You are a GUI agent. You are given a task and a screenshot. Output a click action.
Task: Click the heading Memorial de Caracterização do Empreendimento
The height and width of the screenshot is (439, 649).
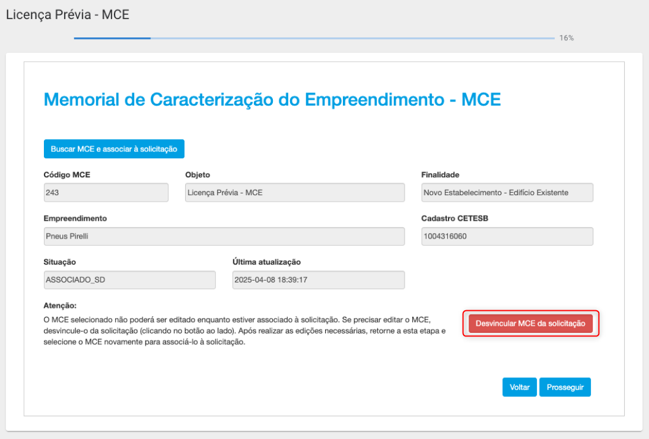click(x=272, y=100)
